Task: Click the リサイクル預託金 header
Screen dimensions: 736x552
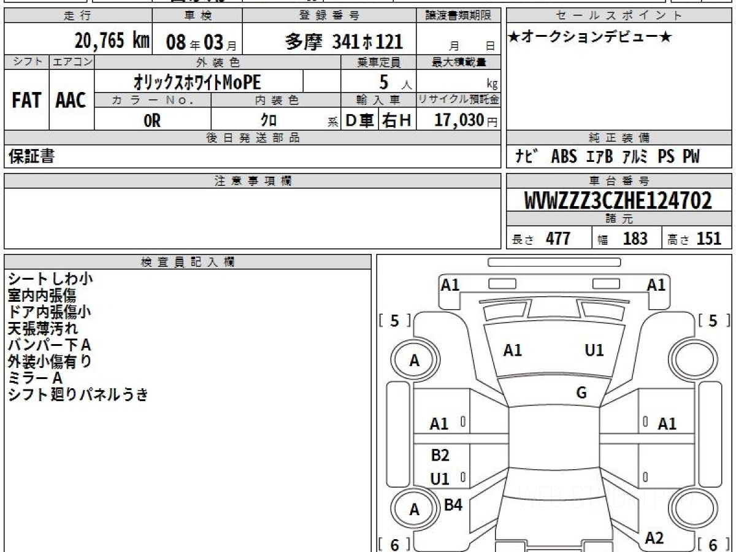Action: tap(458, 101)
